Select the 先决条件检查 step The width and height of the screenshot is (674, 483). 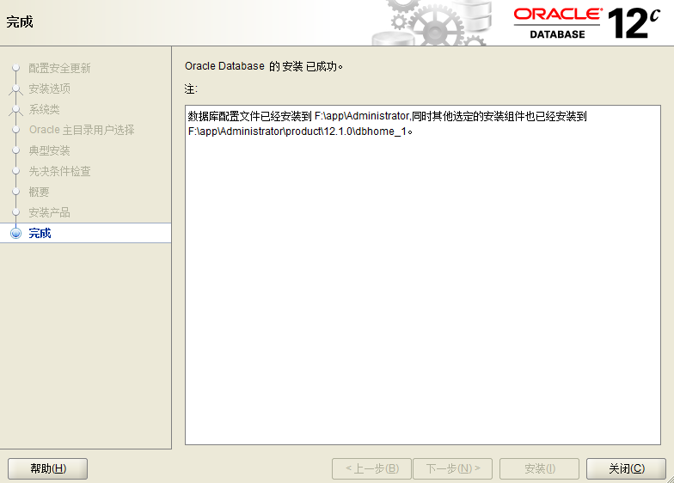pyautogui.click(x=59, y=171)
